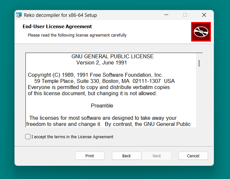
Task: Click the 'GNU GENERAL PUBLIC LICENSE' title line
Action: [112, 56]
